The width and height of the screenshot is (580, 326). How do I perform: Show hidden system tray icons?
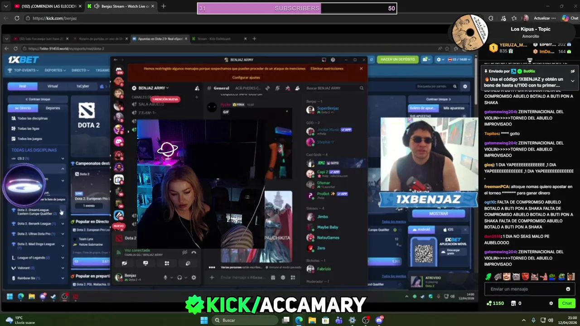click(524, 320)
